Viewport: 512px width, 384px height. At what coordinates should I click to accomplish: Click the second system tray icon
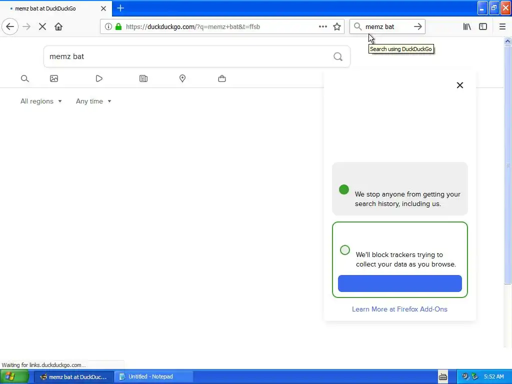pyautogui.click(x=475, y=376)
